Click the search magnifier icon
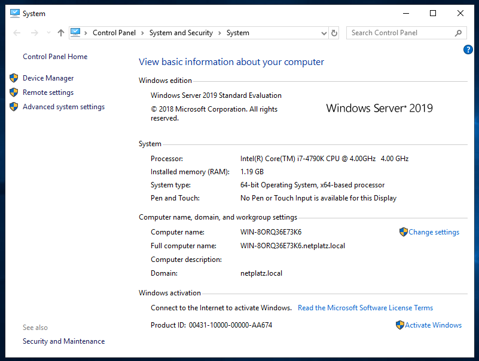479x361 pixels. (458, 33)
